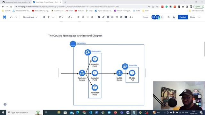Open the Other bookmarks folder
The width and height of the screenshot is (205, 115).
[x=196, y=11]
